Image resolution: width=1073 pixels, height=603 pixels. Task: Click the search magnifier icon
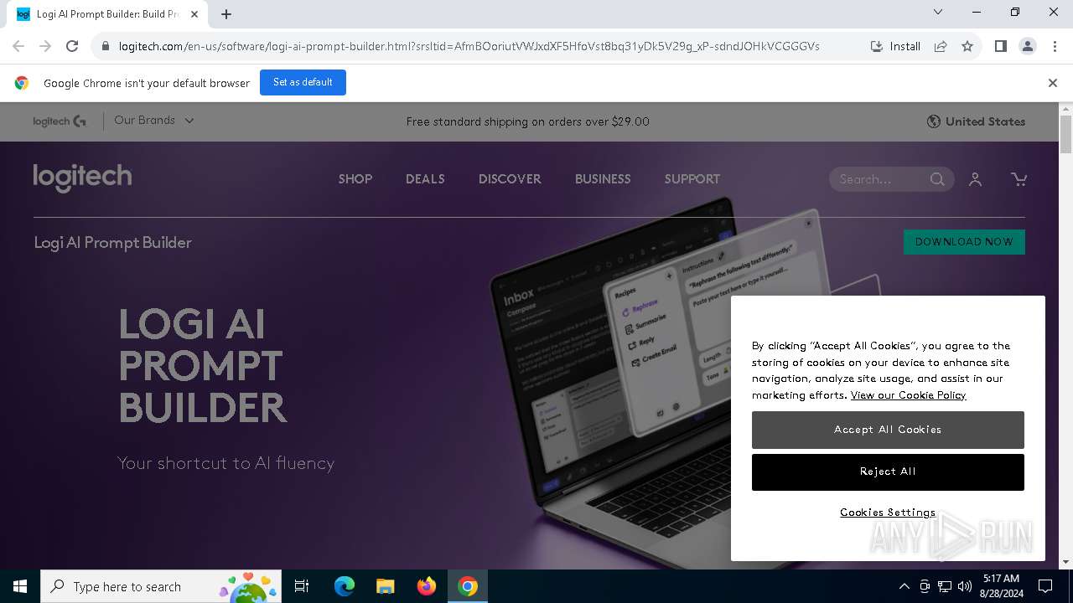tap(937, 179)
